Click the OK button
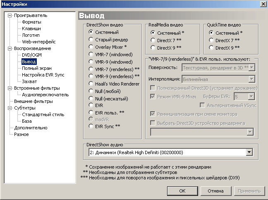The width and height of the screenshot is (268, 200). pos(182,191)
